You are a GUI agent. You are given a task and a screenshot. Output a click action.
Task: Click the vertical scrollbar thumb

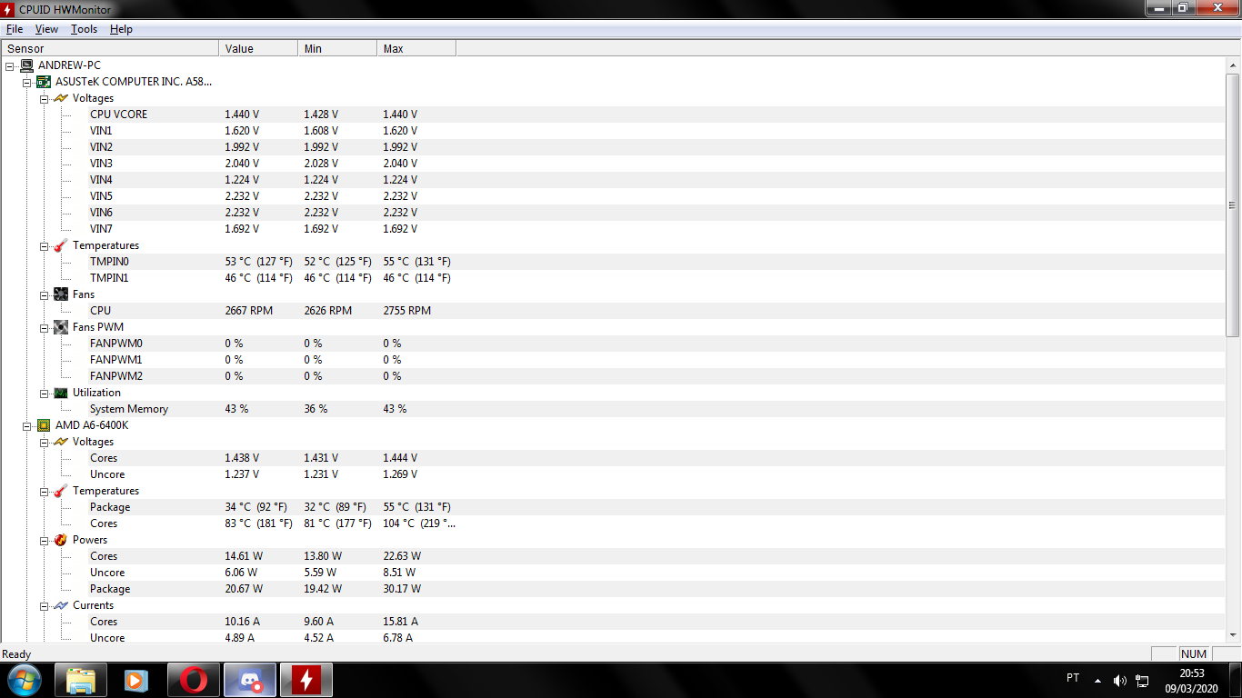pos(1233,204)
